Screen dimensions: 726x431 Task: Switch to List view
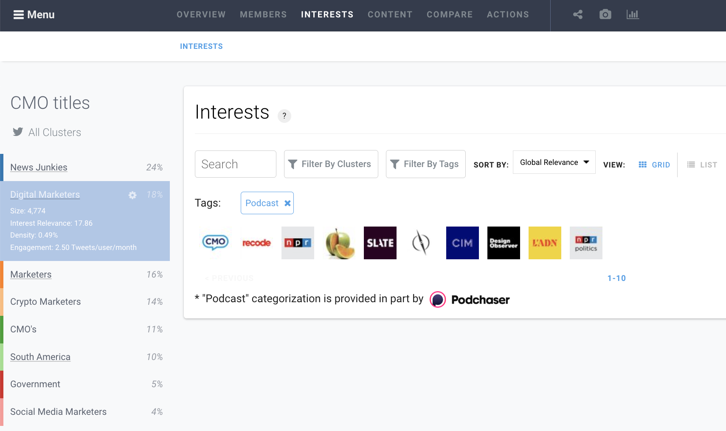(x=702, y=164)
